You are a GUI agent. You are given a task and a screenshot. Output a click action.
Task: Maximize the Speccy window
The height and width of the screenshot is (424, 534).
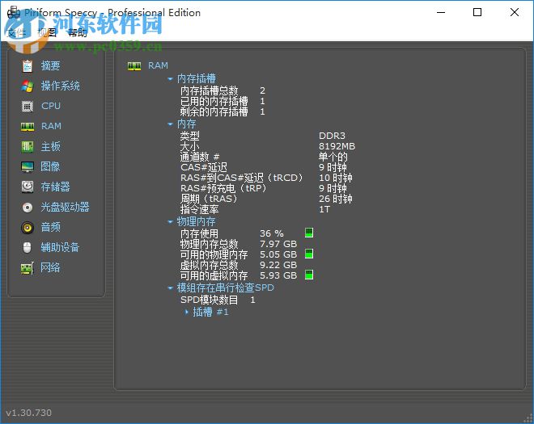477,13
